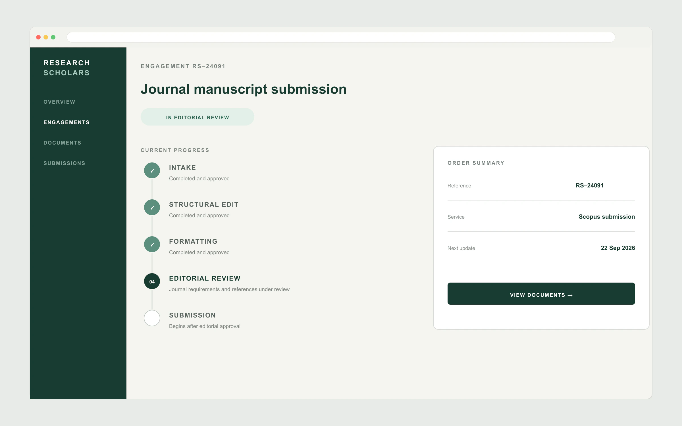The height and width of the screenshot is (426, 682).
Task: Click the Formatting step checkmark icon
Action: point(152,244)
